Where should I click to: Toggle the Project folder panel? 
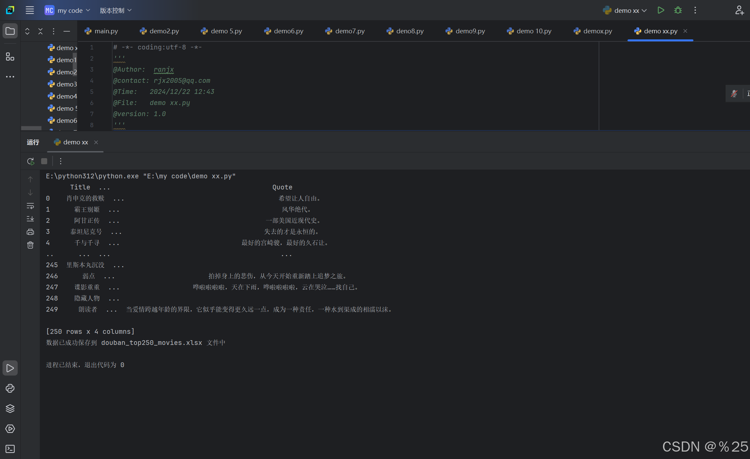[10, 31]
